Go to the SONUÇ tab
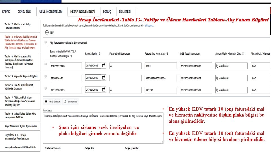Viewport: 271px width, 152px height. (x=107, y=12)
